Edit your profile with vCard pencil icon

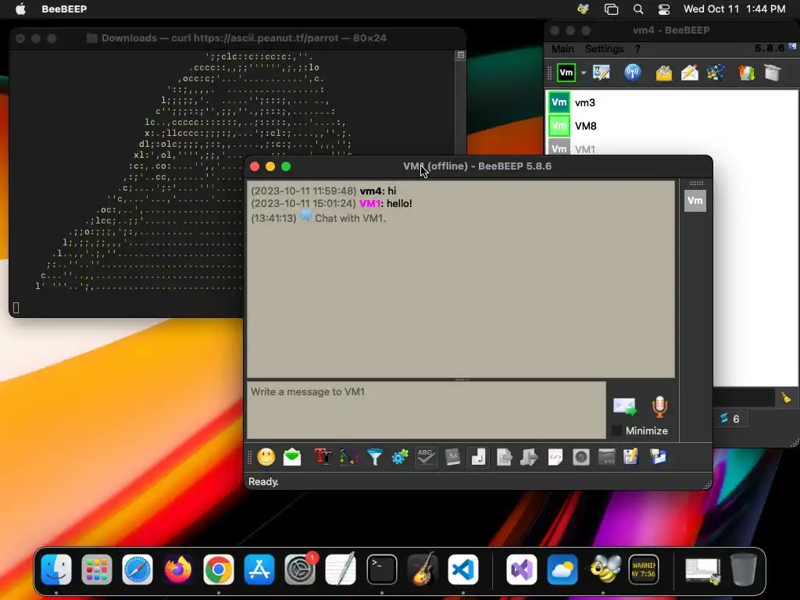click(x=602, y=73)
